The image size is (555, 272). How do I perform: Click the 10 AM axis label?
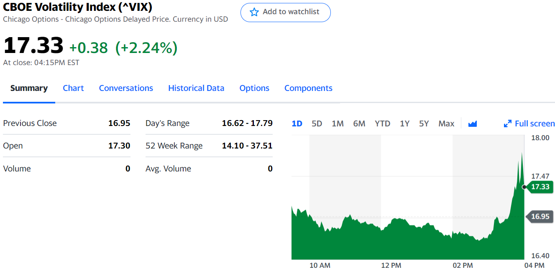pyautogui.click(x=320, y=265)
